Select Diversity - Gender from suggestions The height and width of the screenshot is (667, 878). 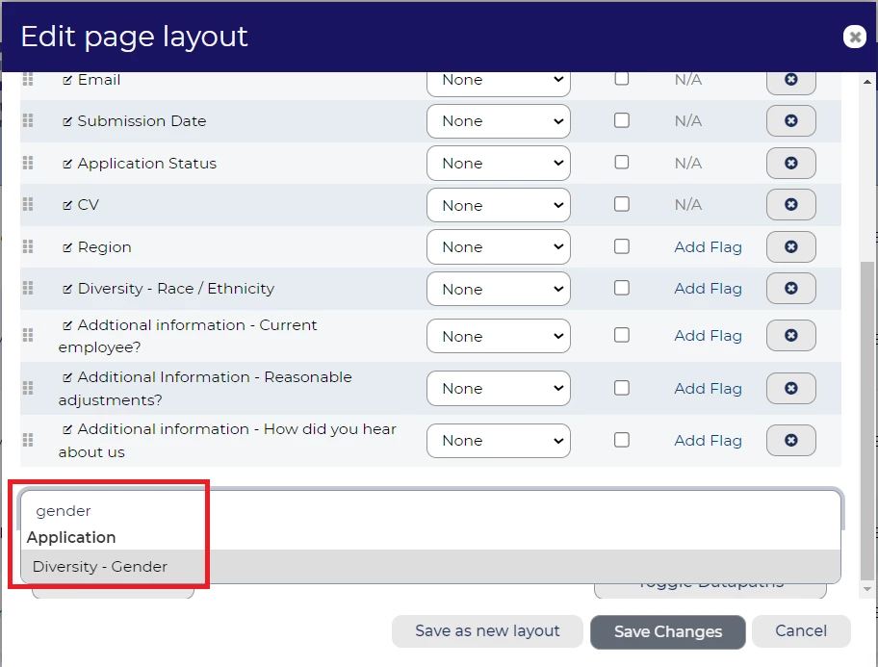click(100, 567)
